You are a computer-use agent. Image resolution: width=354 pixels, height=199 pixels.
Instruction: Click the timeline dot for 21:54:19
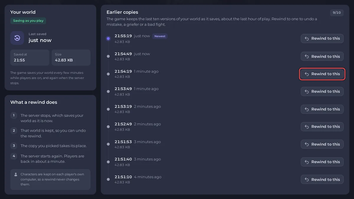[x=108, y=74]
